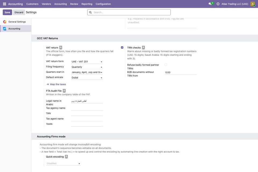This screenshot has height=172, width=258.
Task: Click the Accounting sidebar app icon
Action: (x=5, y=29)
